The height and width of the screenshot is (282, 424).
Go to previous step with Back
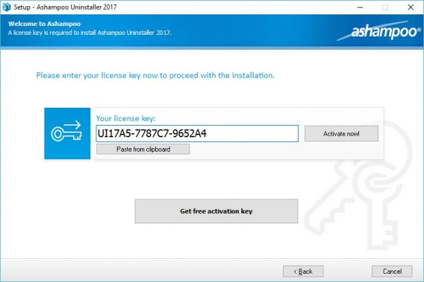tap(303, 271)
